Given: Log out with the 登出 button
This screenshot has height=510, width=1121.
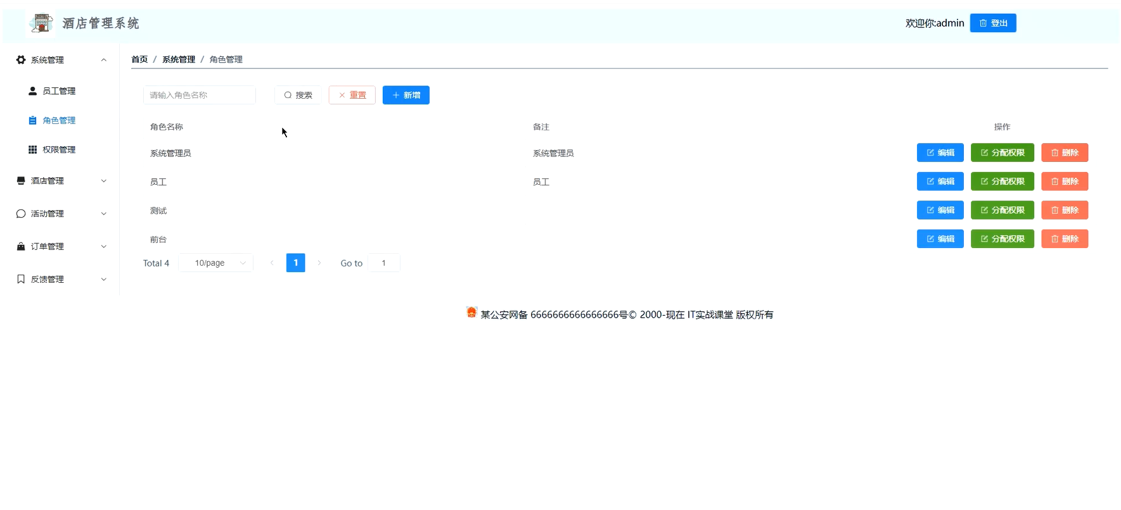Looking at the screenshot, I should point(993,23).
